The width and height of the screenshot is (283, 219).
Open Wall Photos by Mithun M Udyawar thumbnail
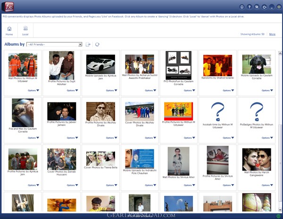pyautogui.click(x=23, y=65)
